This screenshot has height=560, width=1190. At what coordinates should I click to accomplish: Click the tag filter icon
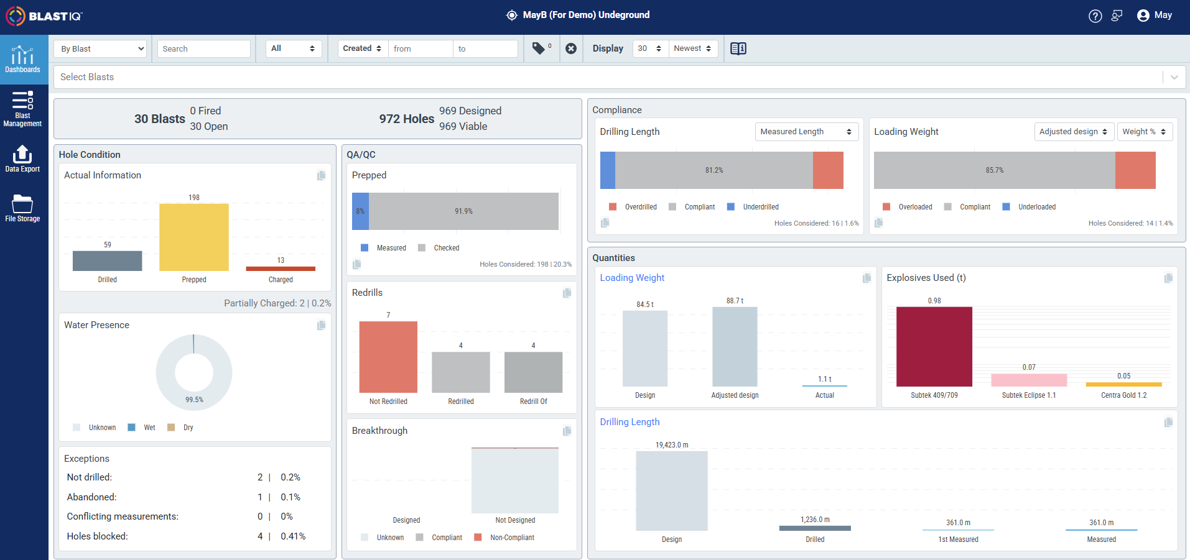coord(539,48)
